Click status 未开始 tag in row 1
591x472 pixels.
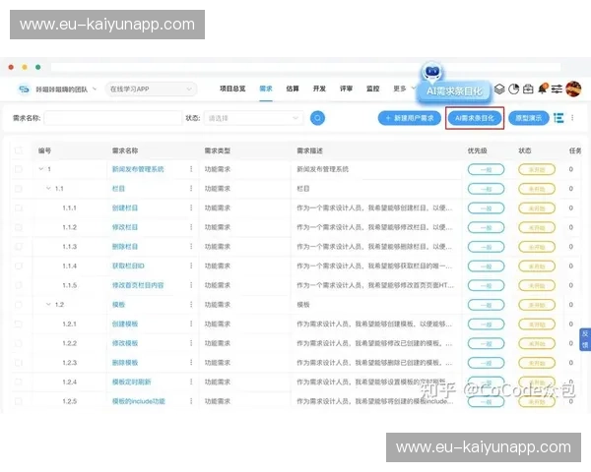(537, 169)
